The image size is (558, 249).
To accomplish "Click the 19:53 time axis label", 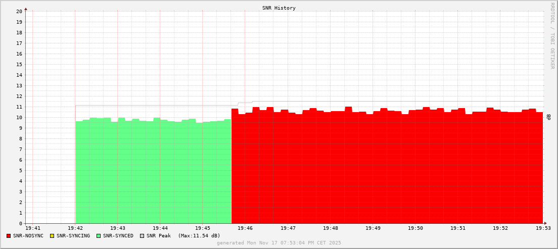I will click(x=543, y=229).
